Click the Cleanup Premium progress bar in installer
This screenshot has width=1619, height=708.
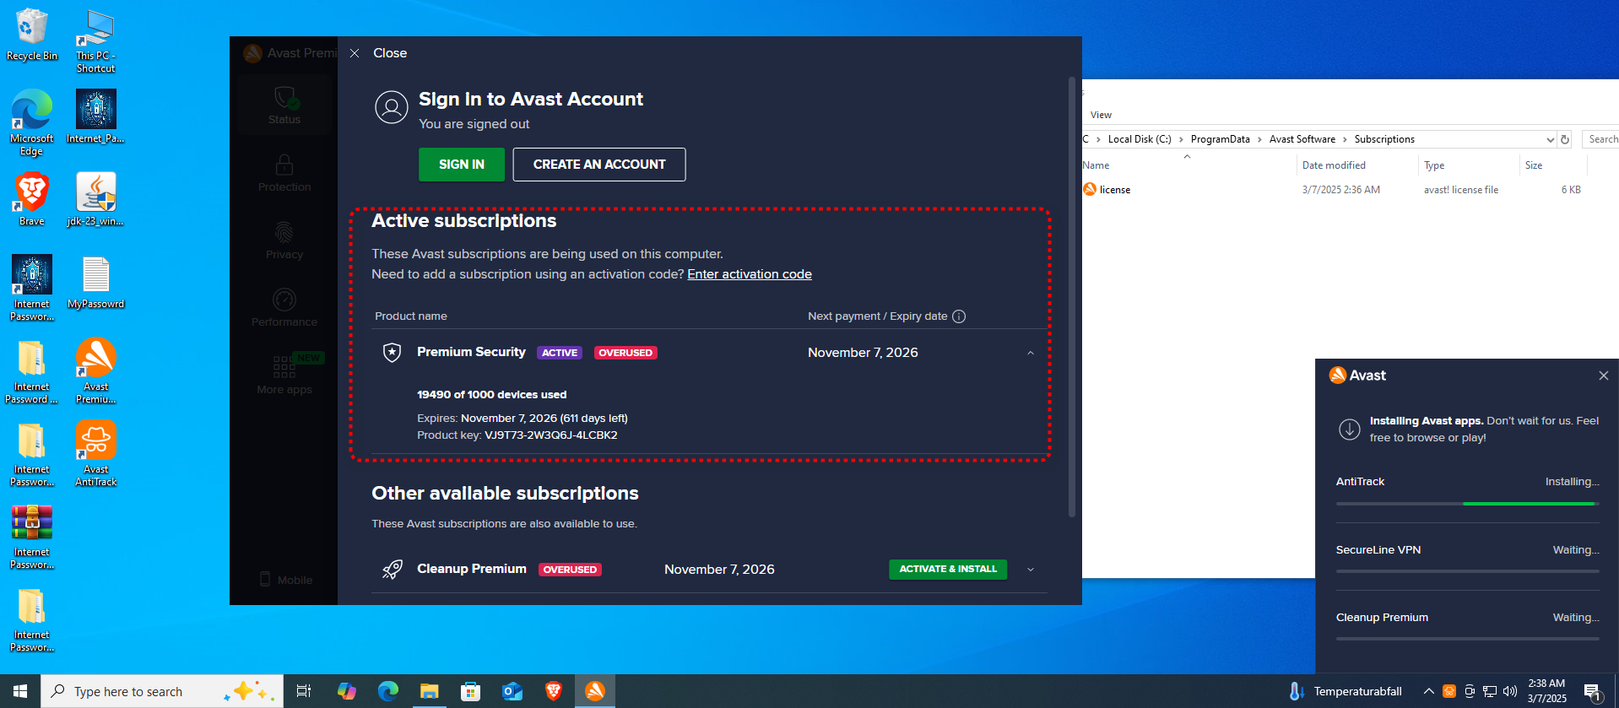point(1467,639)
